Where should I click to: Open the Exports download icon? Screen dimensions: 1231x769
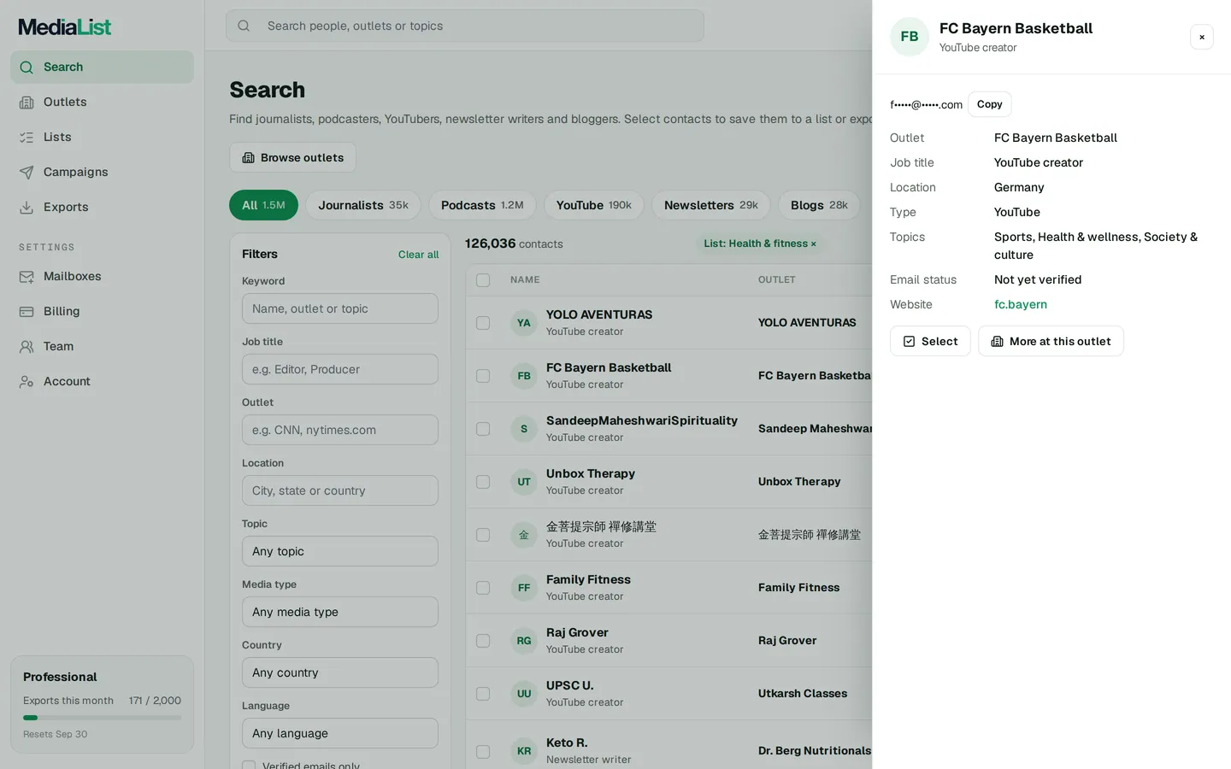[27, 207]
